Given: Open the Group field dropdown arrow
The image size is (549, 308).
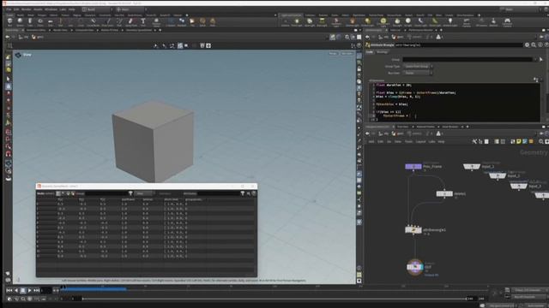Looking at the screenshot, I should click(535, 60).
